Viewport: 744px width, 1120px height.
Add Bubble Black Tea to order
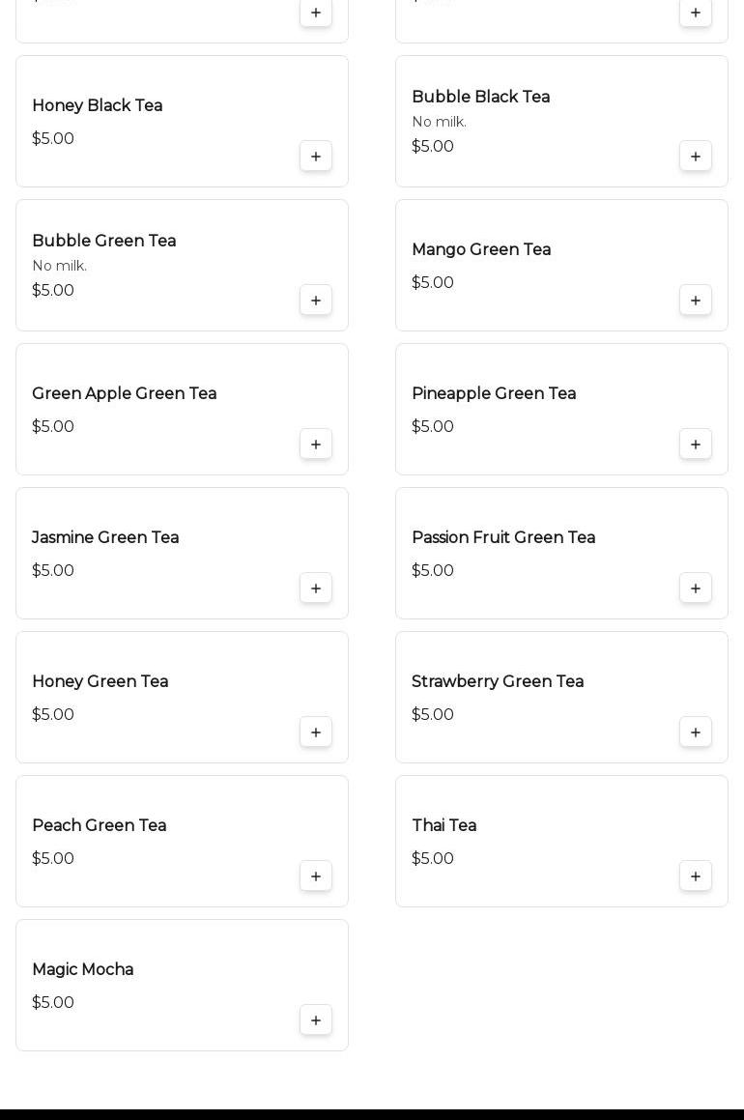tap(696, 157)
